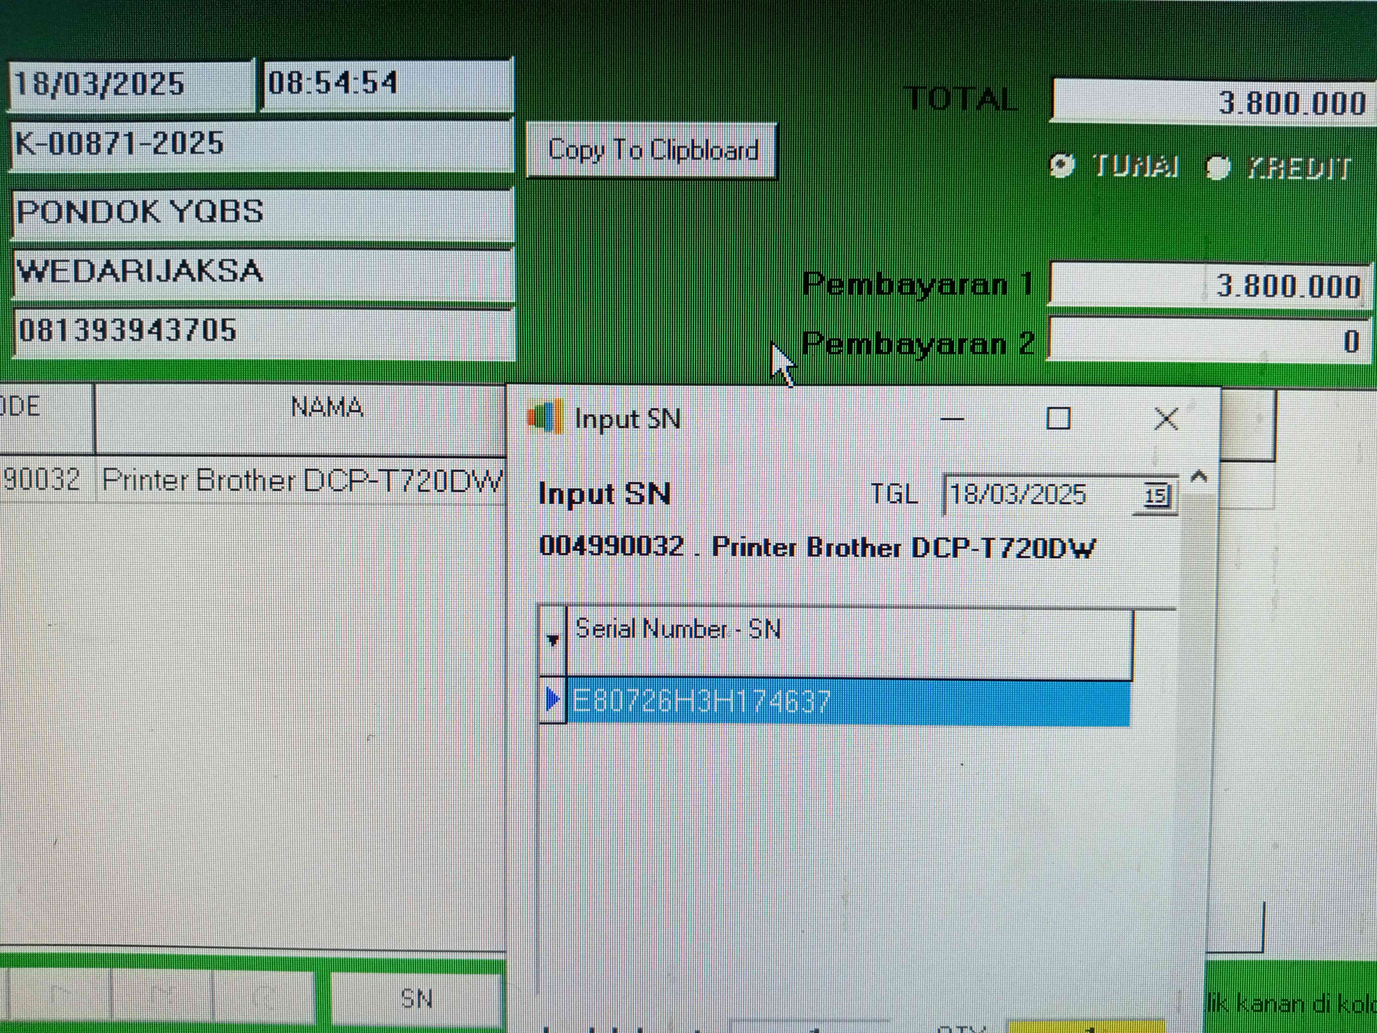
Task: Click the Input SN window app icon
Action: point(545,418)
